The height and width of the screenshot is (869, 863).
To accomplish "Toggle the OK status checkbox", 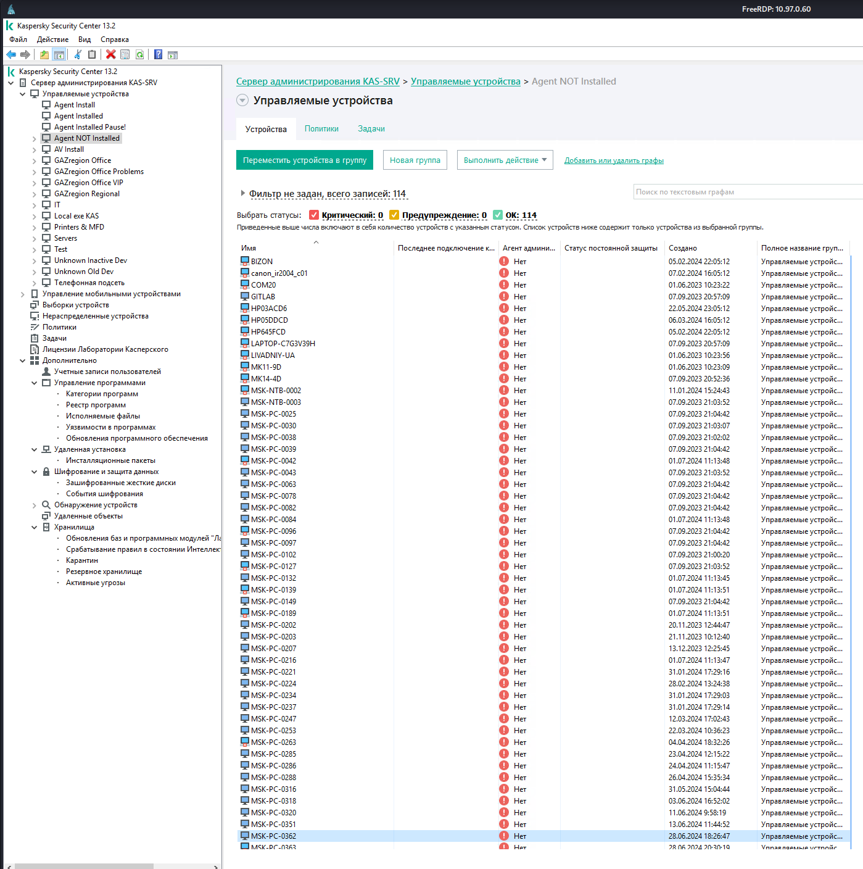I will 498,215.
